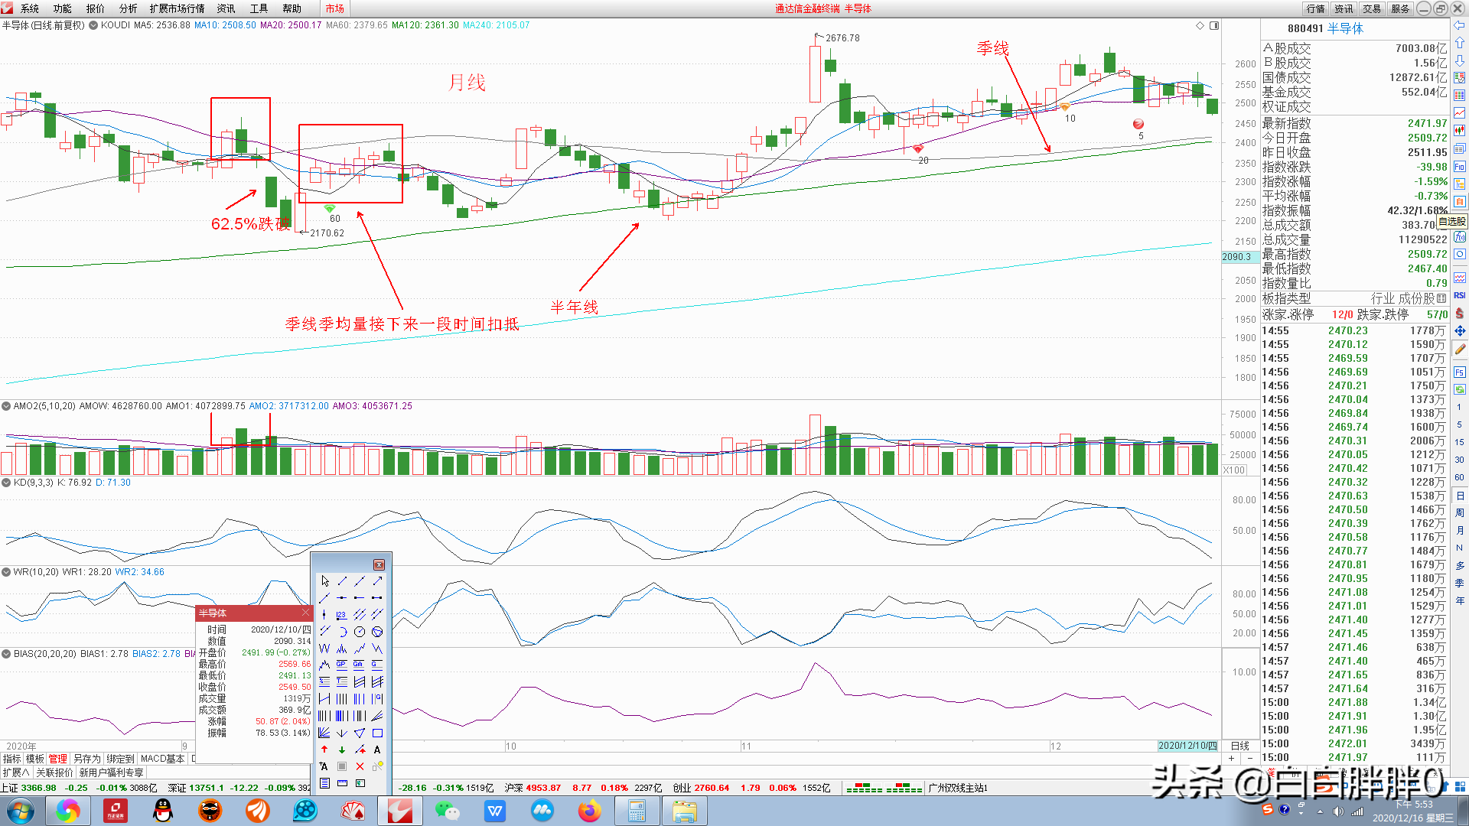The height and width of the screenshot is (826, 1469).
Task: Open the 板块类型 row detail icon
Action: [x=1441, y=298]
